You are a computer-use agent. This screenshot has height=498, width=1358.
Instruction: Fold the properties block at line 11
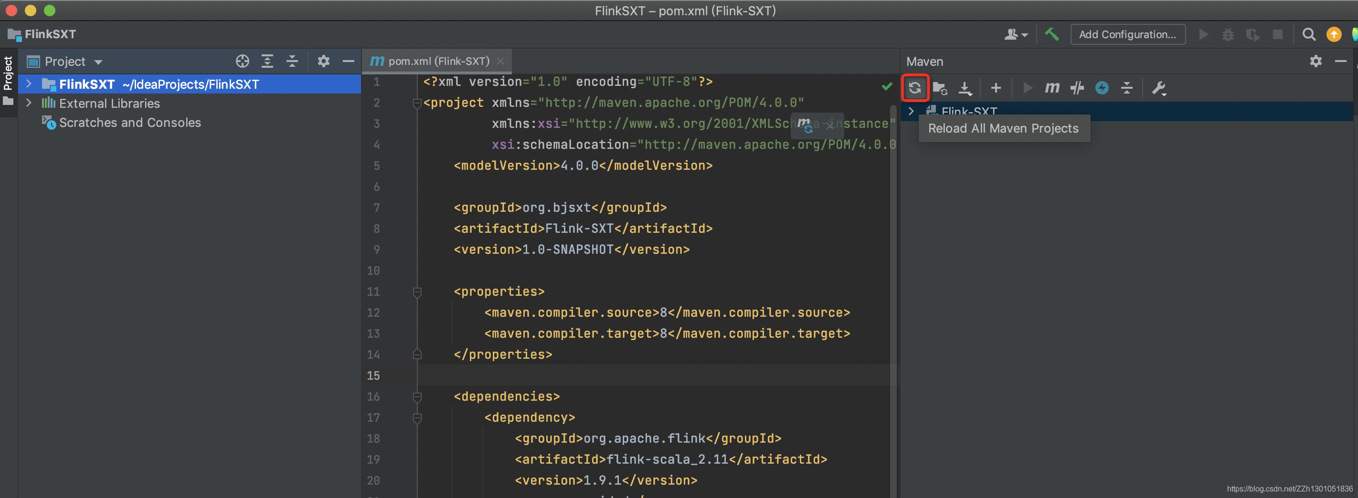coord(417,291)
